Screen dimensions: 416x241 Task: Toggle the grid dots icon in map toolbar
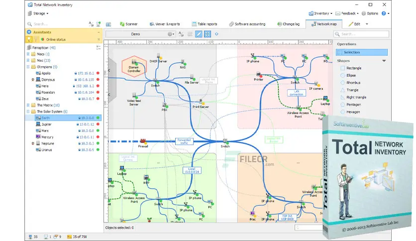click(x=189, y=34)
